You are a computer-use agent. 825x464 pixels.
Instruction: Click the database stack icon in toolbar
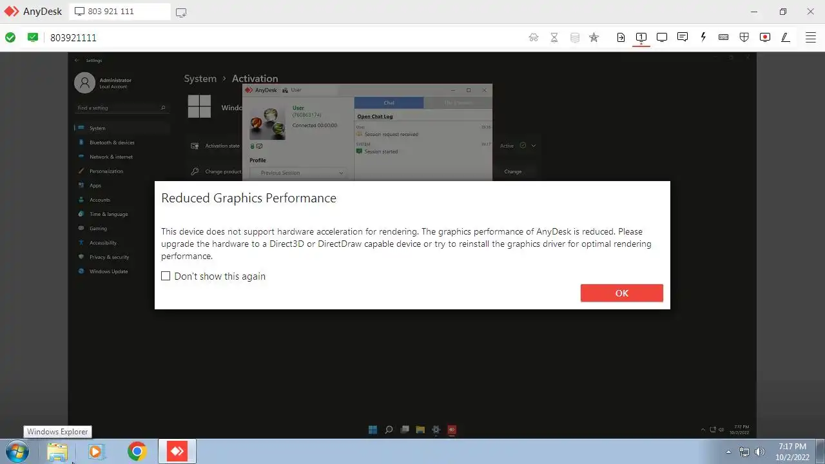(x=575, y=37)
